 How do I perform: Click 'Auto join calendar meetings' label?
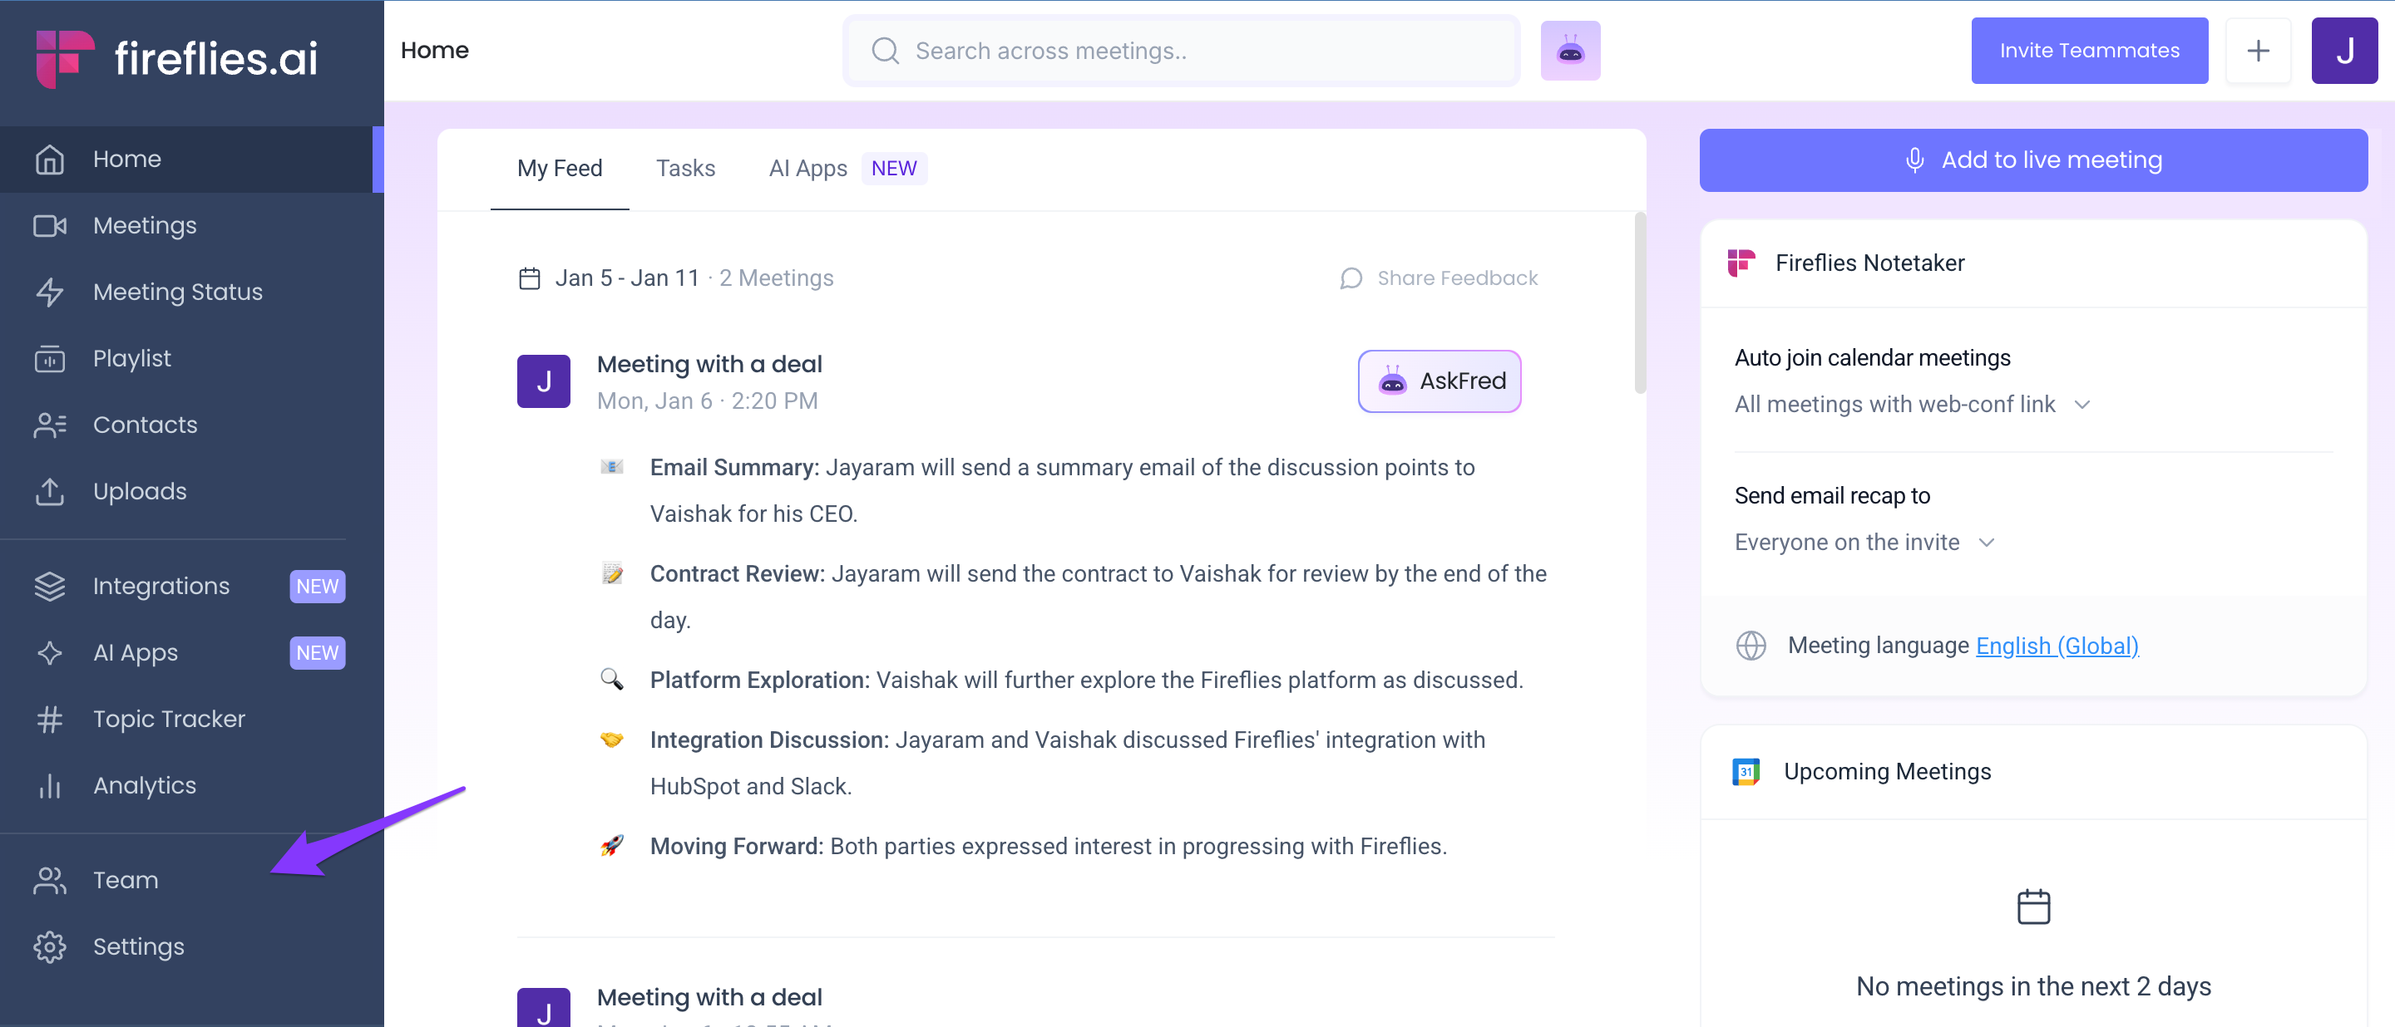(1872, 357)
